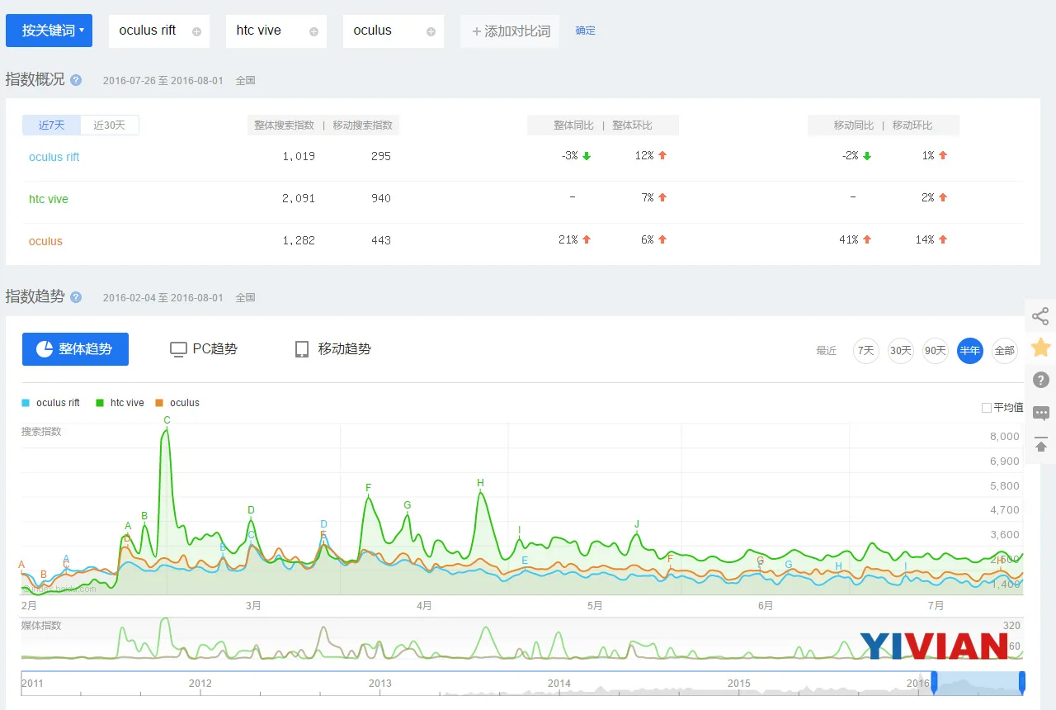Click the right handle of the timeline range slider
The width and height of the screenshot is (1056, 710).
[1022, 682]
